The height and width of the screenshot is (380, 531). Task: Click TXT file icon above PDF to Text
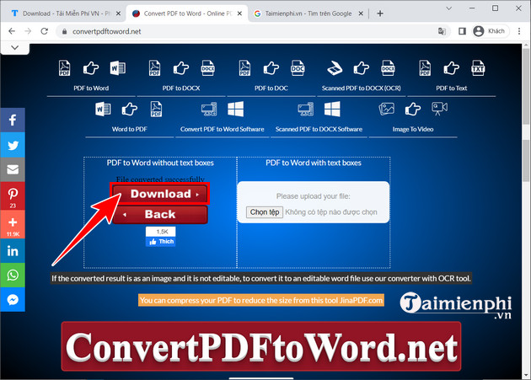(x=478, y=67)
